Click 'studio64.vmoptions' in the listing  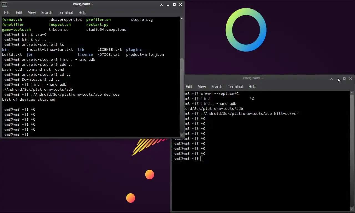(106, 29)
